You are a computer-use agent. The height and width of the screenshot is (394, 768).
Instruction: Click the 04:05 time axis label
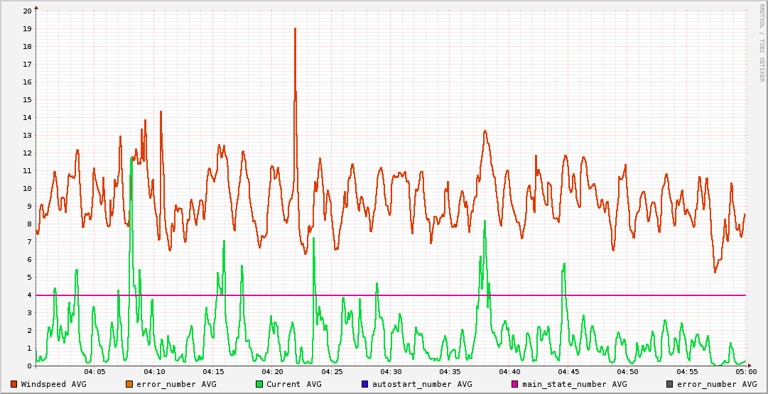[x=94, y=373]
